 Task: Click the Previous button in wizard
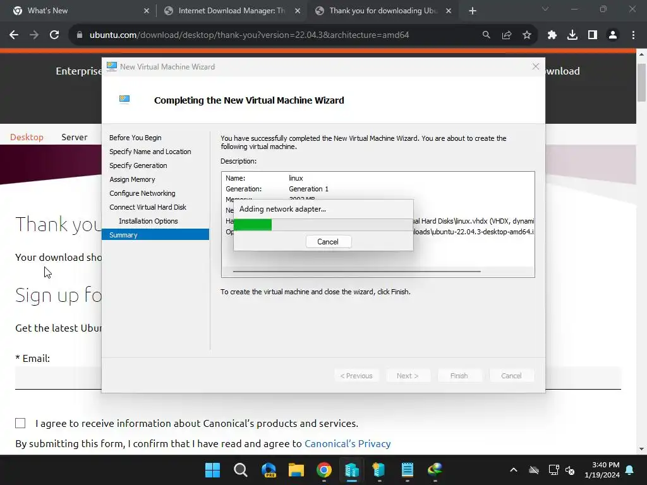pyautogui.click(x=356, y=376)
